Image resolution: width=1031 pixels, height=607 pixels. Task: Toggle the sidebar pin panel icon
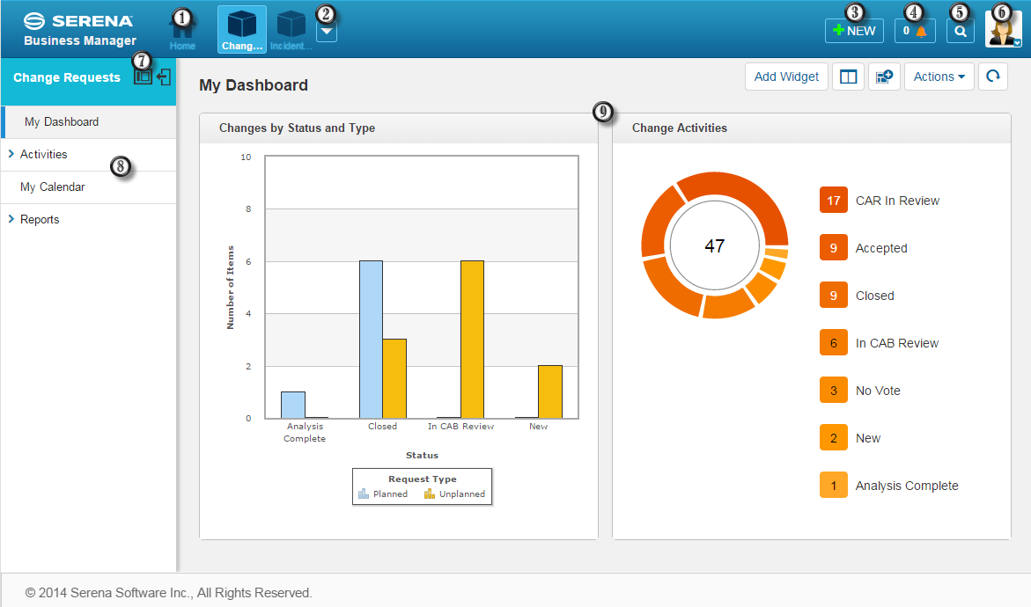143,77
